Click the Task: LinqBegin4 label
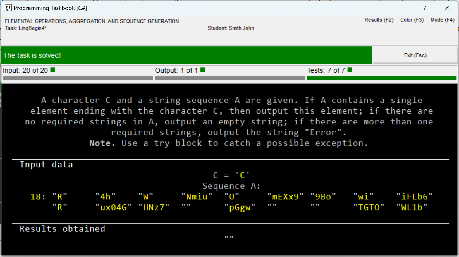This screenshot has width=459, height=257. click(x=26, y=28)
